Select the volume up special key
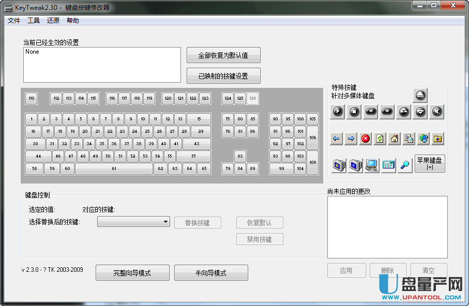The width and height of the screenshot is (469, 306). (403, 112)
